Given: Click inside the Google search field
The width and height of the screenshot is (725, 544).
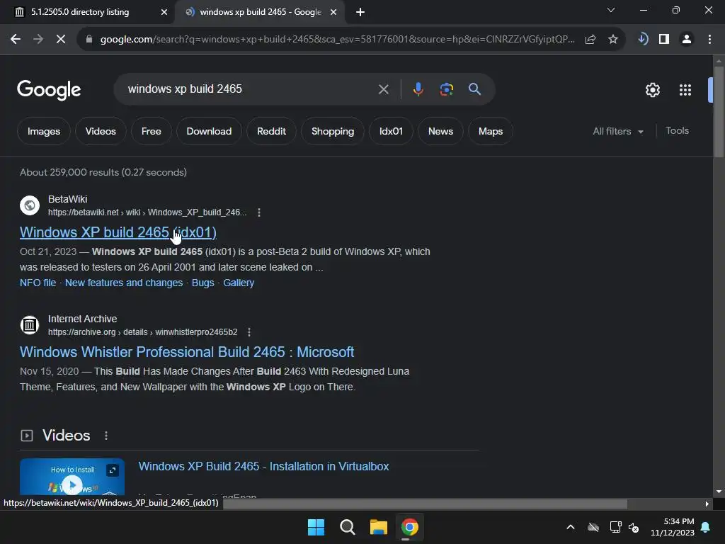Looking at the screenshot, I should click(250, 89).
